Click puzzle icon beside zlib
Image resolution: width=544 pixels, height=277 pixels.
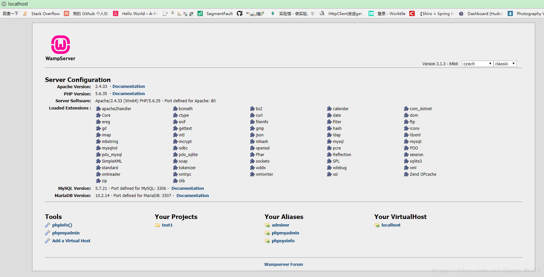click(175, 181)
